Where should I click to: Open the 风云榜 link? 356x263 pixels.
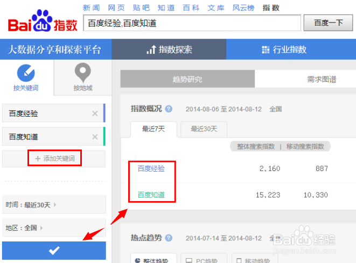[x=243, y=8]
